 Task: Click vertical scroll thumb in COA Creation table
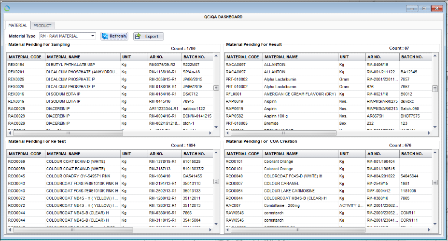[x=435, y=182]
